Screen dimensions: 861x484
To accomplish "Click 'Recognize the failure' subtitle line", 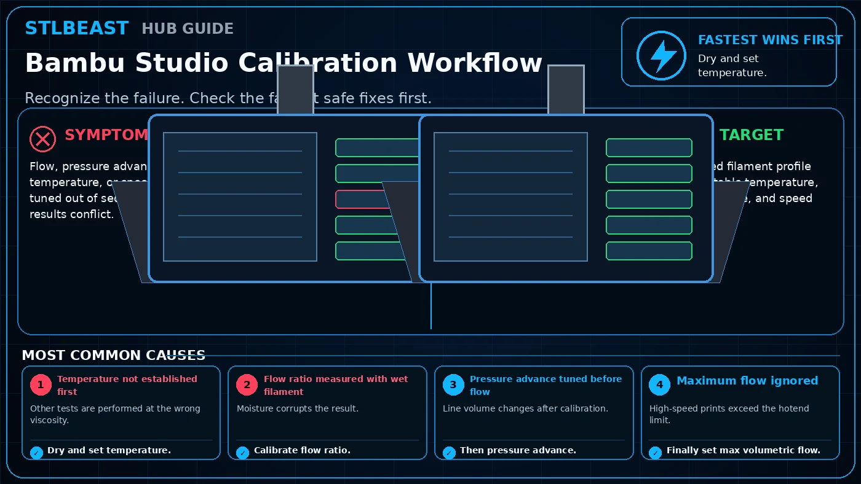I will pyautogui.click(x=228, y=98).
